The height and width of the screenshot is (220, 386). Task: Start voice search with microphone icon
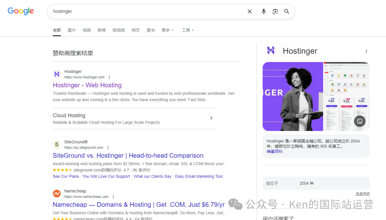pos(264,11)
